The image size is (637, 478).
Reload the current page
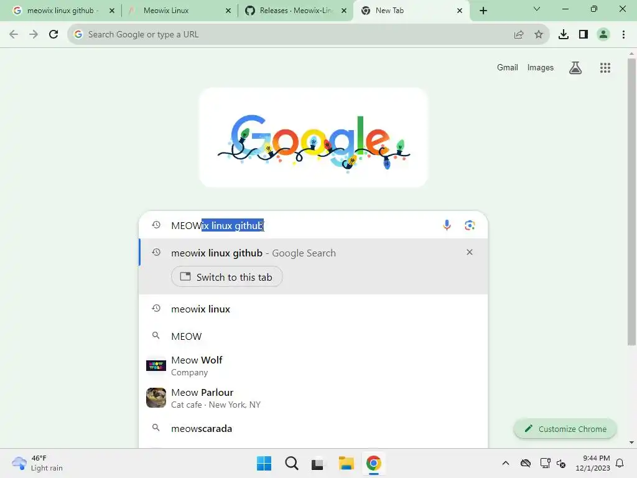tap(53, 35)
